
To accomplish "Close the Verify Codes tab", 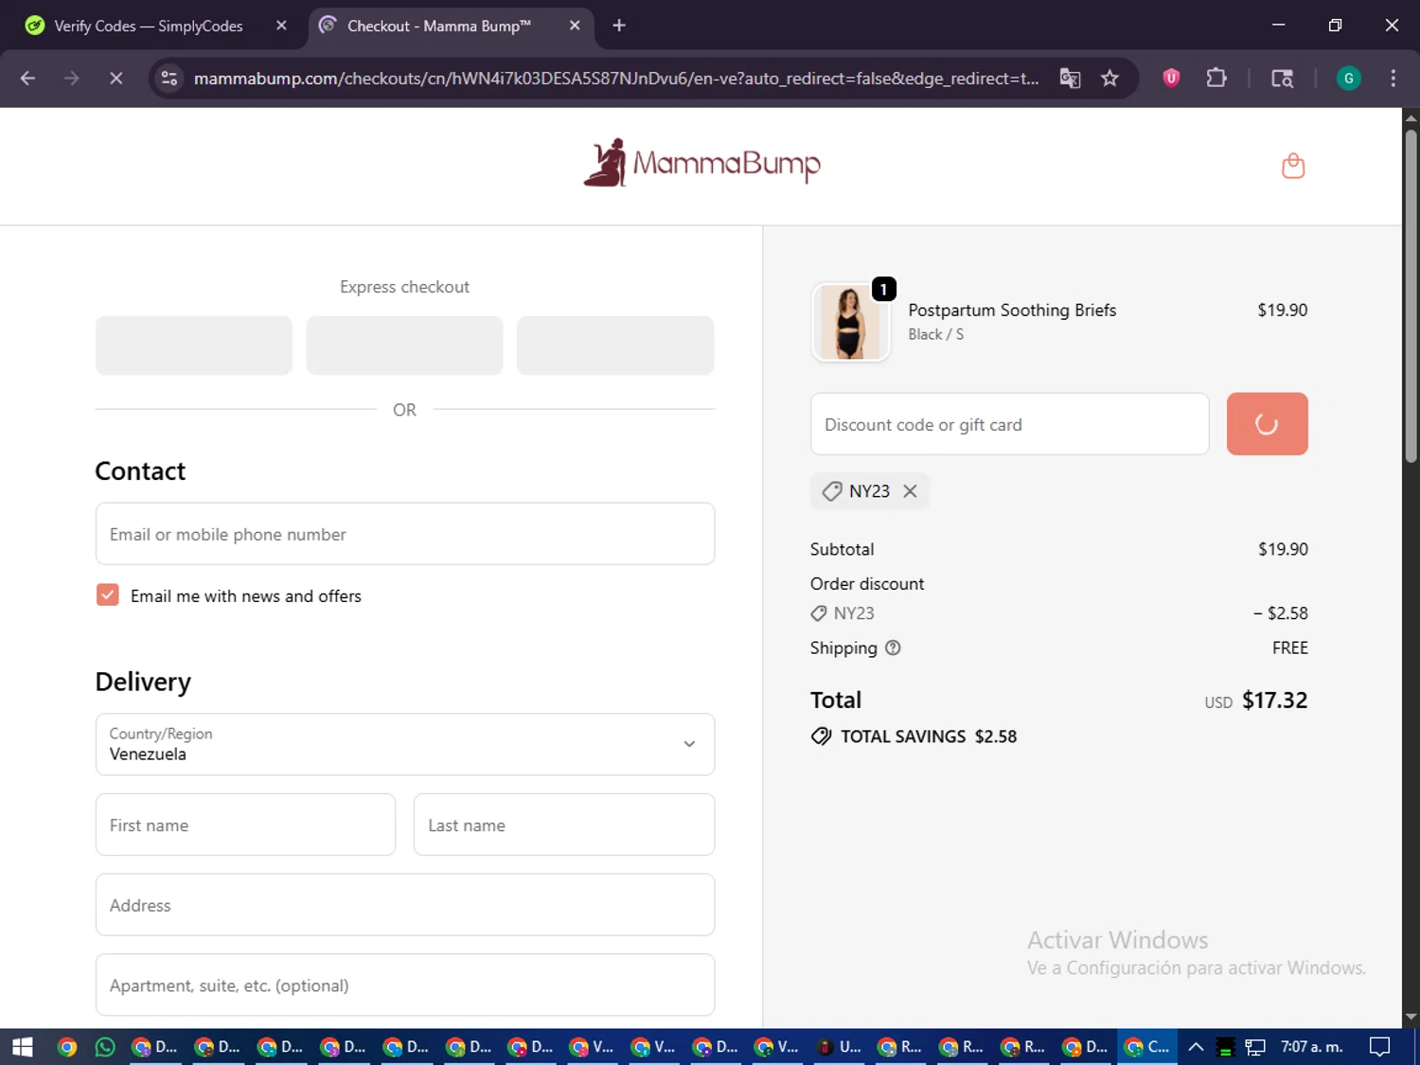I will [281, 26].
